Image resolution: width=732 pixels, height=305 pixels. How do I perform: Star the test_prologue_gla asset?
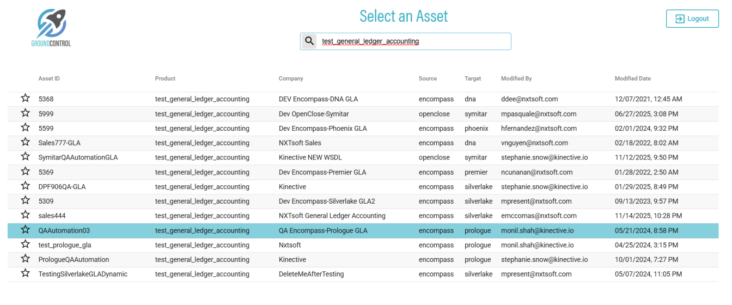[25, 245]
